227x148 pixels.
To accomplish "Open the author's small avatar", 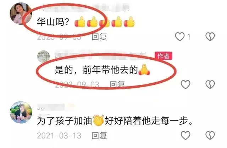I will point(43,57).
